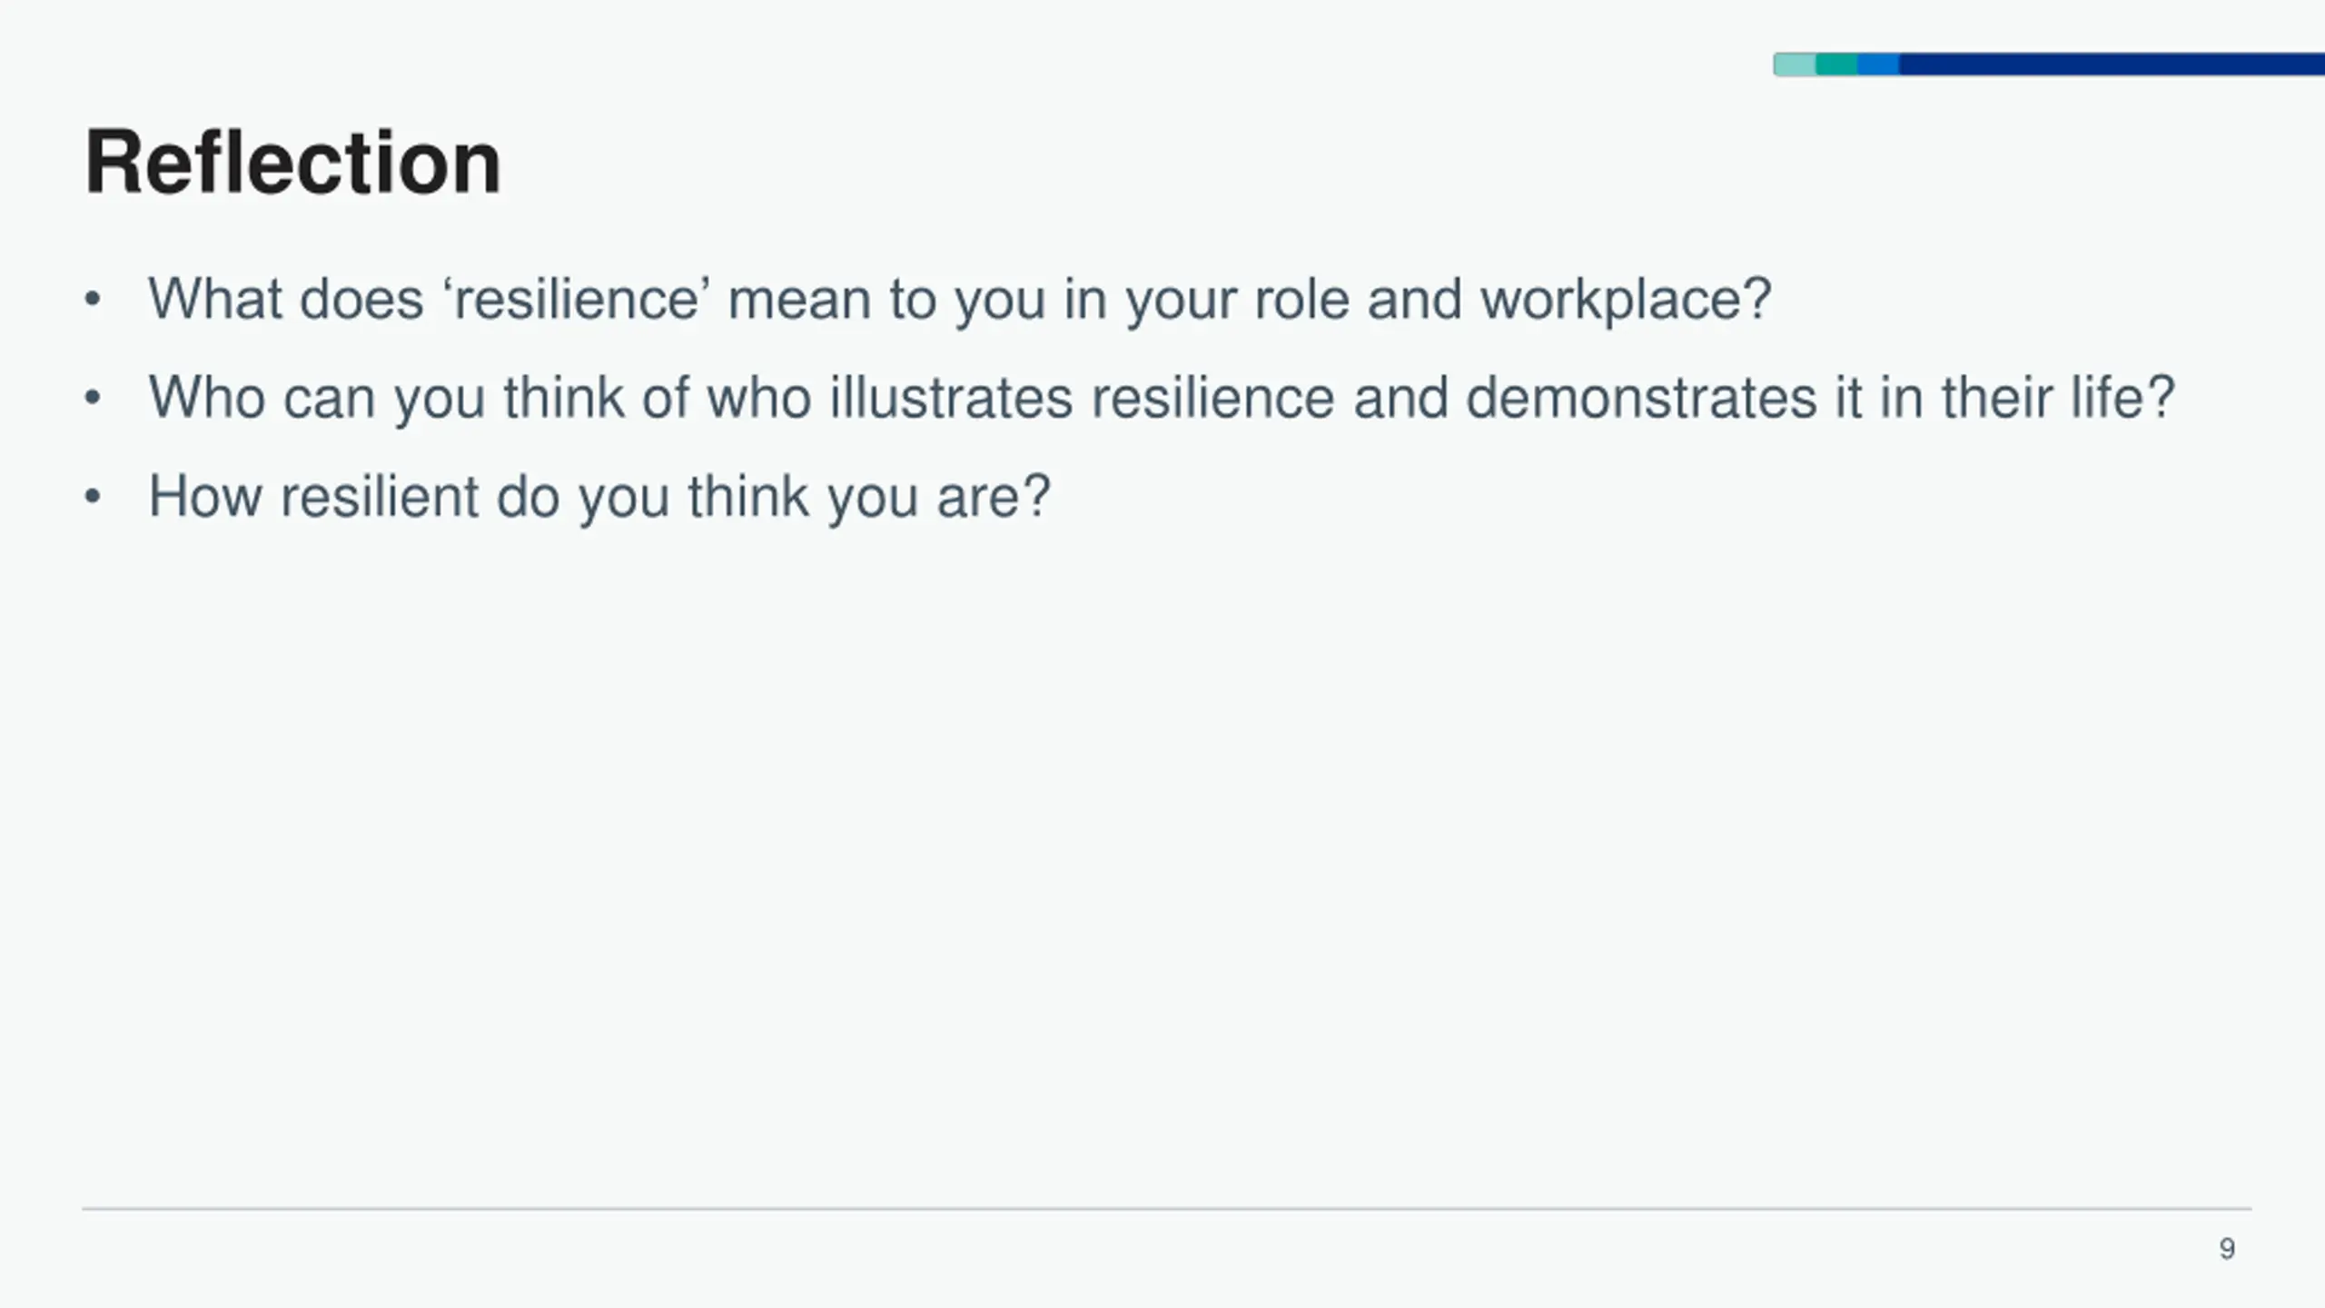Click the word "demonstrates" in the second bullet
The height and width of the screenshot is (1308, 2325).
1641,398
